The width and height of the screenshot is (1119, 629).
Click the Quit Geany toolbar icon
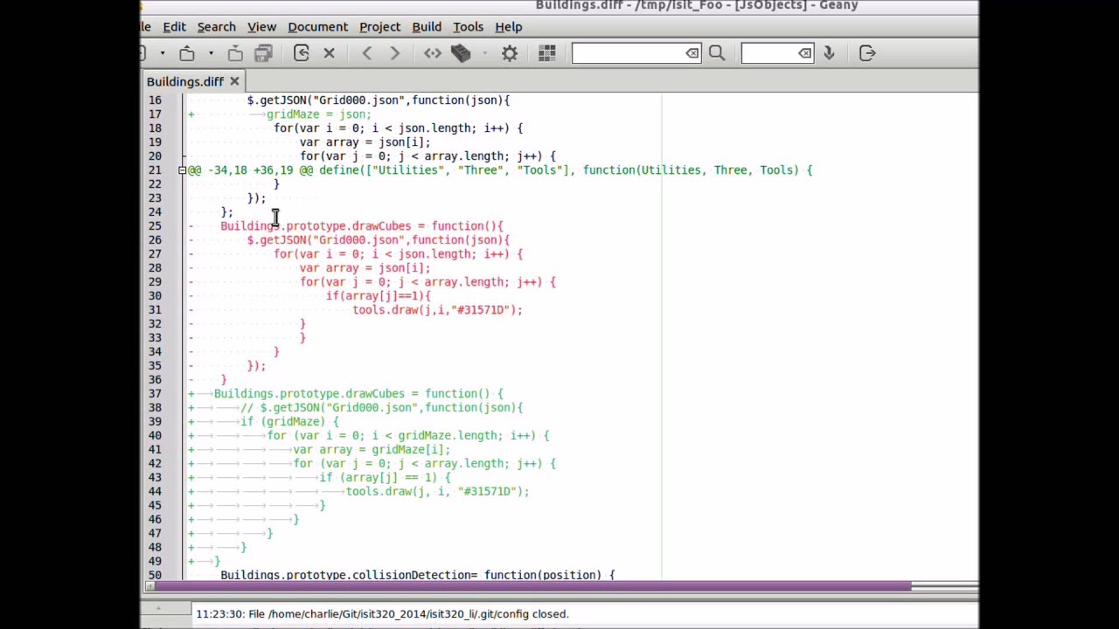[x=867, y=54]
